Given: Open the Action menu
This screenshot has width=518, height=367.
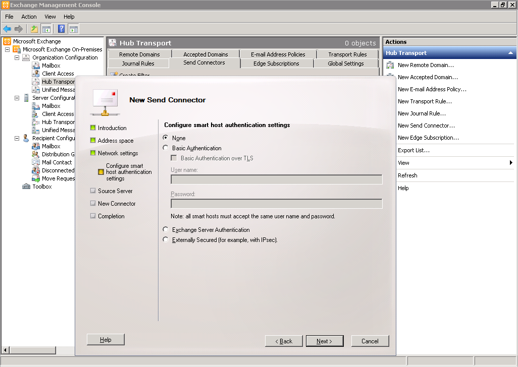Looking at the screenshot, I should pyautogui.click(x=29, y=17).
